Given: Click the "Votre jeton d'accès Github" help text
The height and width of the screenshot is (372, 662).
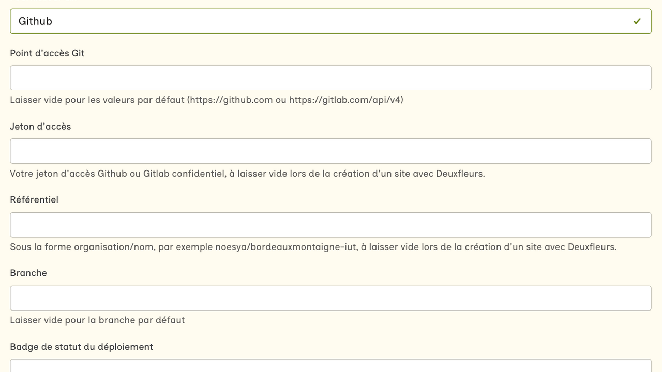Looking at the screenshot, I should (68, 174).
